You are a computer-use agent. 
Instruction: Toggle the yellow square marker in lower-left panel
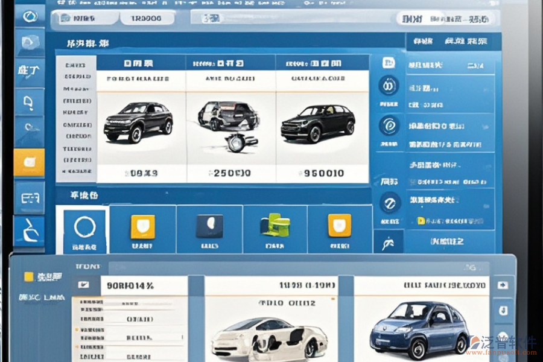click(x=28, y=276)
